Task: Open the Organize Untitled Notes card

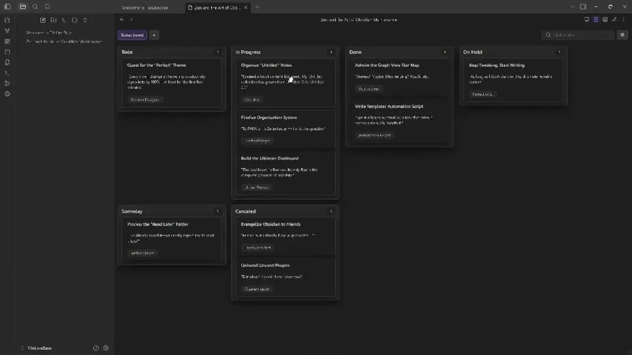Action: pyautogui.click(x=286, y=82)
